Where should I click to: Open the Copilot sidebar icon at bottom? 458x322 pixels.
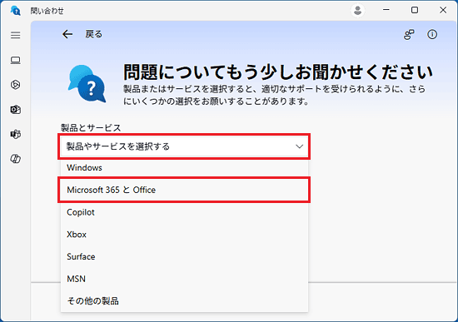[x=16, y=159]
